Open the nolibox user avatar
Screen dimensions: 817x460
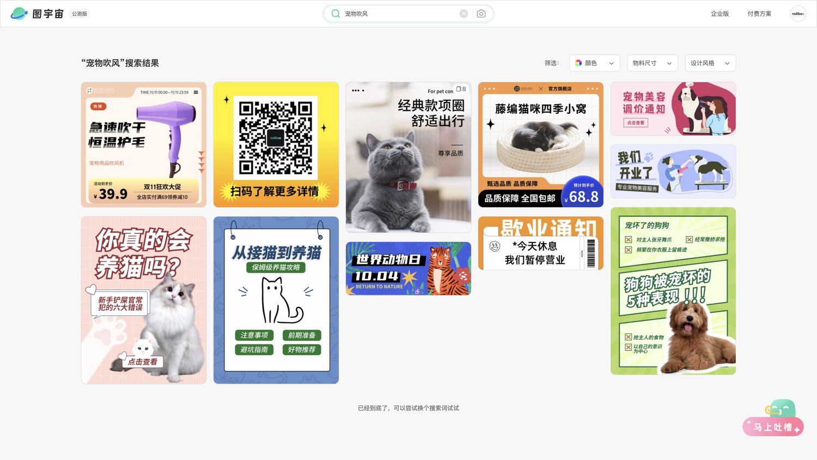[798, 14]
